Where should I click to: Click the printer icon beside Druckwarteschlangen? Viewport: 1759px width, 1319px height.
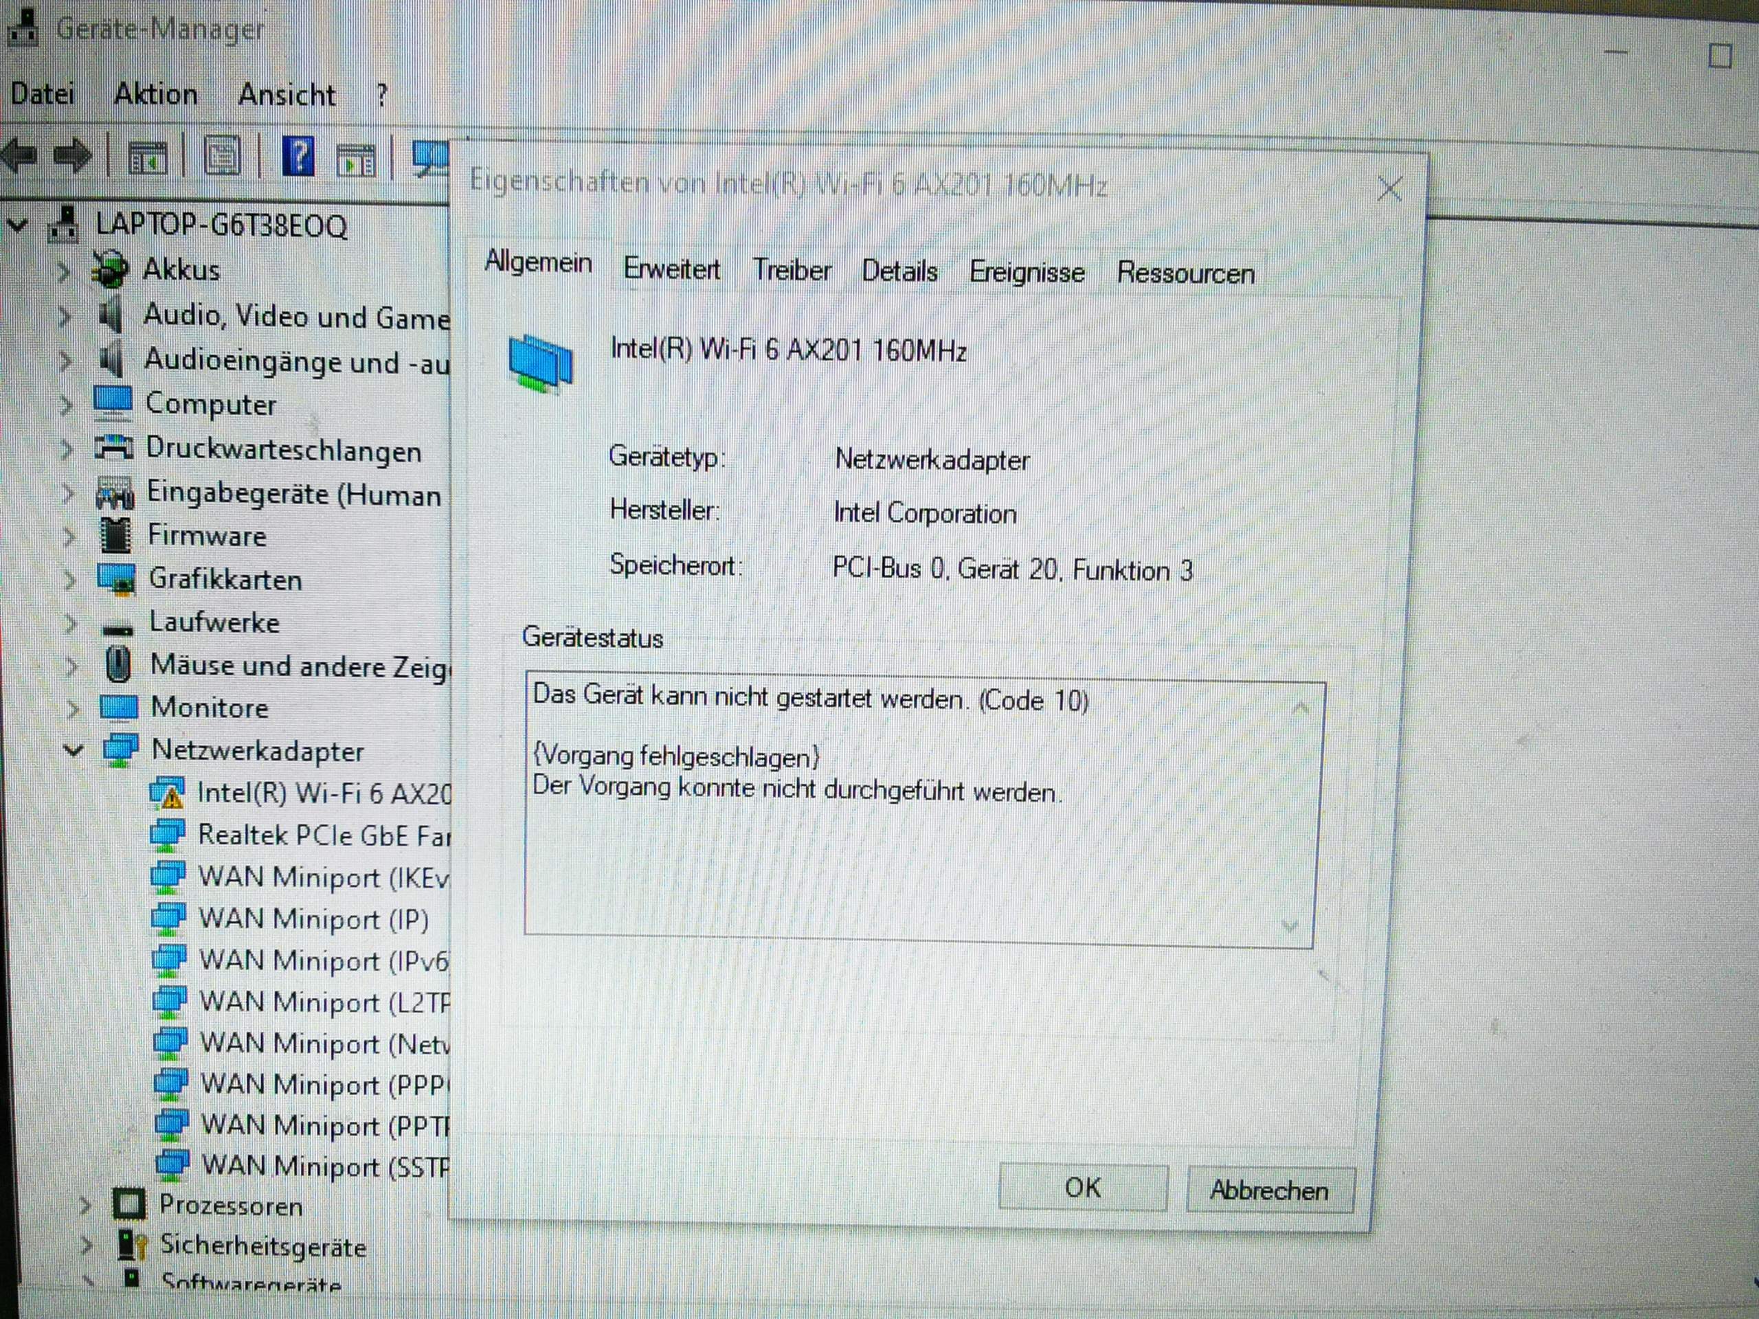[x=115, y=449]
